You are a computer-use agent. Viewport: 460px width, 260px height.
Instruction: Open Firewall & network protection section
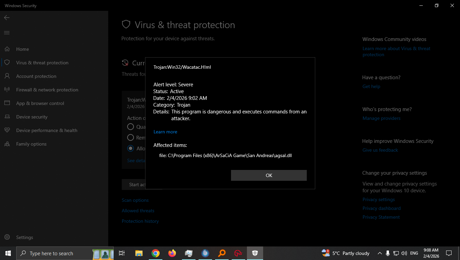pos(47,89)
